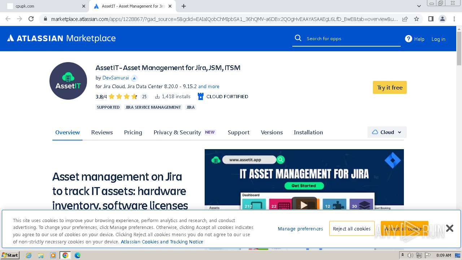Click the SUPPORTED tag

pyautogui.click(x=108, y=107)
